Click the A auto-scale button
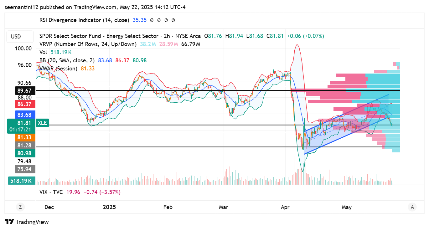Viewport: 429px width, 230px height. pyautogui.click(x=412, y=207)
